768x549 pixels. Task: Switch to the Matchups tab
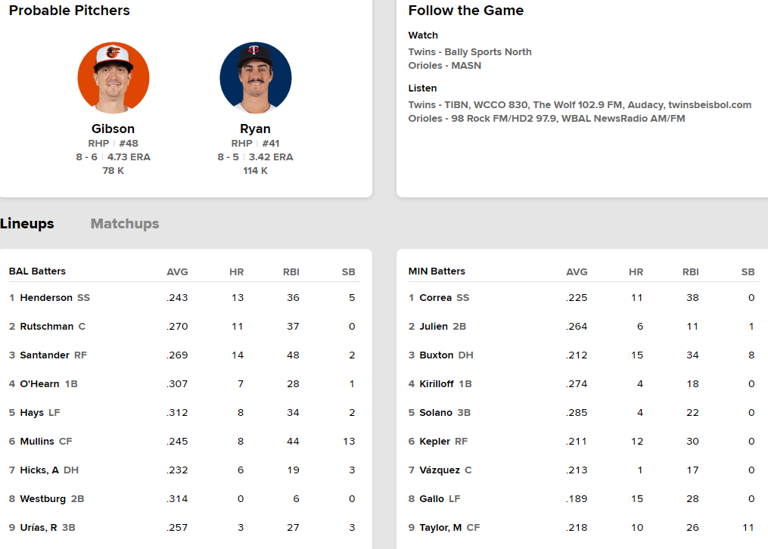[125, 224]
